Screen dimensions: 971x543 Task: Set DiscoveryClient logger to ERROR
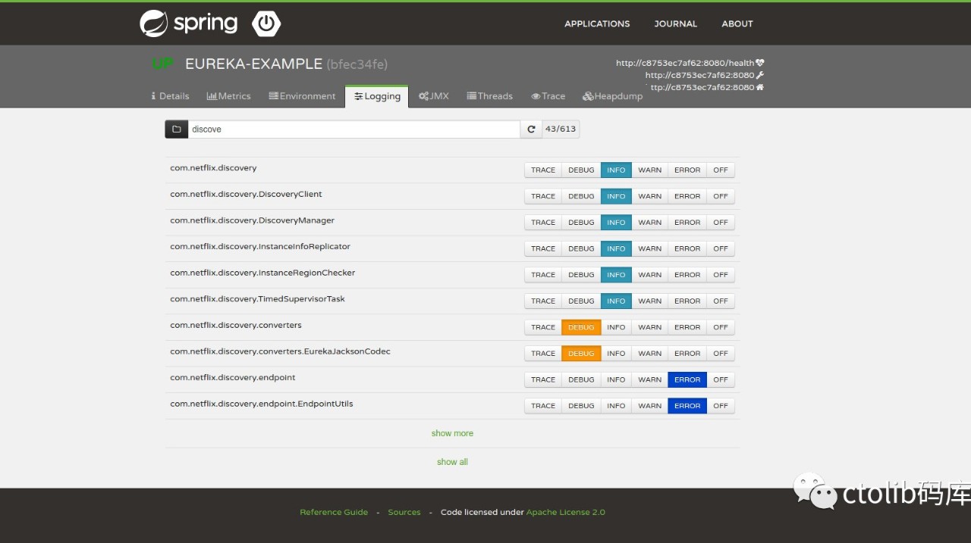tap(687, 196)
